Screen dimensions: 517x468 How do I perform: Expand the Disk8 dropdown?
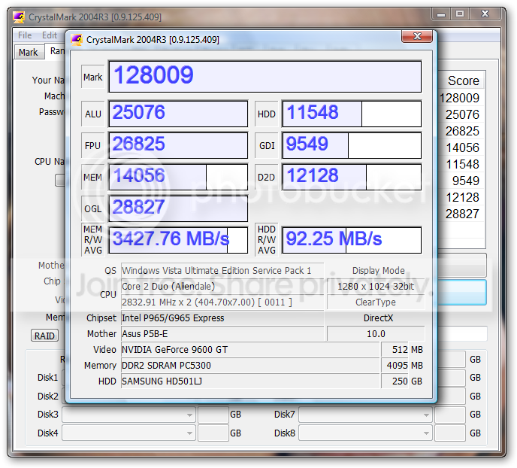click(x=366, y=433)
